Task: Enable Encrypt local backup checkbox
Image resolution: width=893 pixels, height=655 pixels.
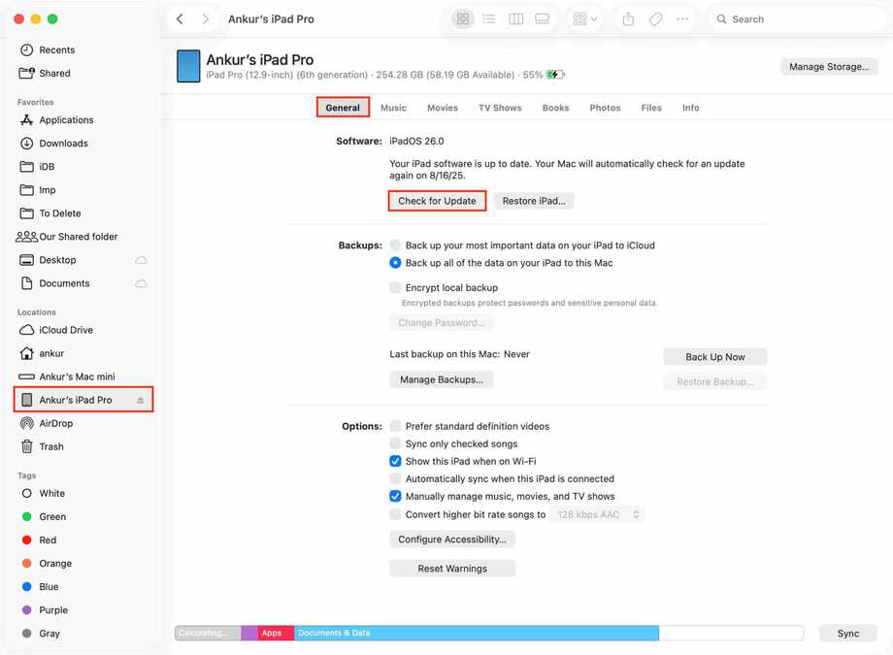Action: [395, 287]
